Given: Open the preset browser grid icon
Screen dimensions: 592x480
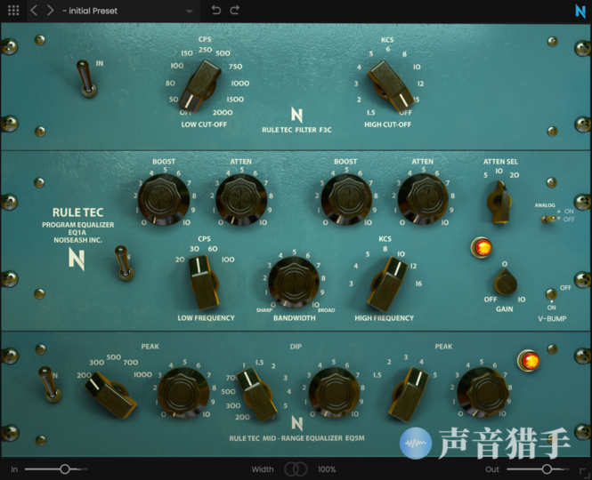Looking at the screenshot, I should (x=13, y=11).
